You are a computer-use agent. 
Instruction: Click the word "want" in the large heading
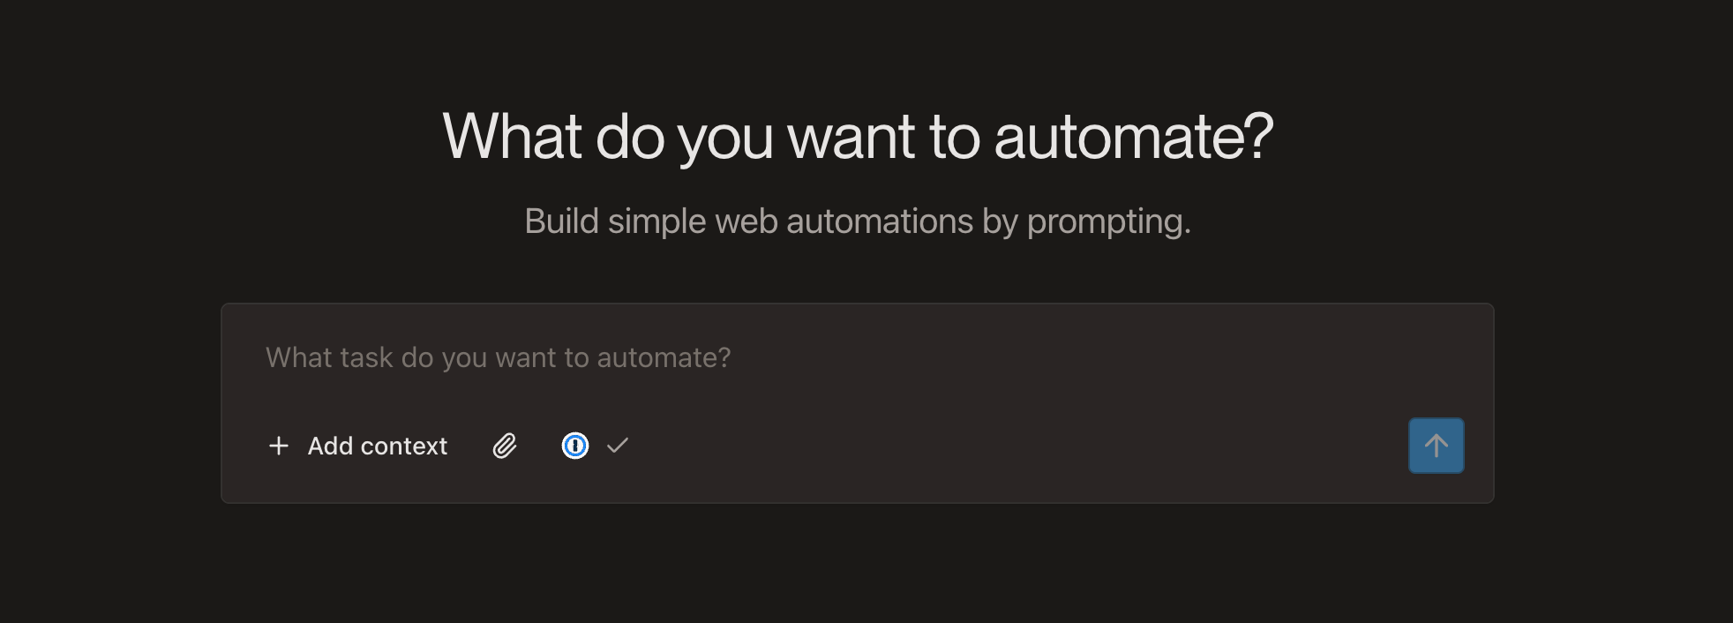click(850, 137)
